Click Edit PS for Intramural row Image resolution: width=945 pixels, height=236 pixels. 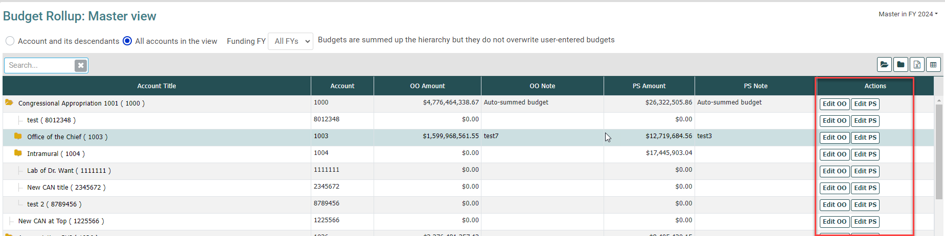865,154
